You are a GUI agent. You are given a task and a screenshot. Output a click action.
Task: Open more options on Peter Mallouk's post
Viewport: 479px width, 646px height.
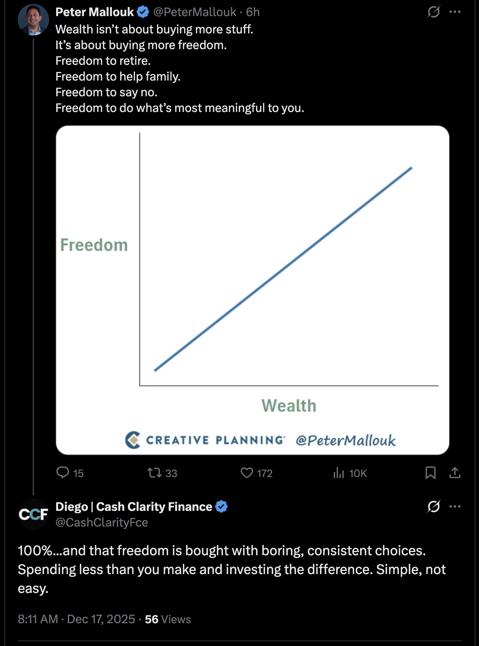coord(455,12)
